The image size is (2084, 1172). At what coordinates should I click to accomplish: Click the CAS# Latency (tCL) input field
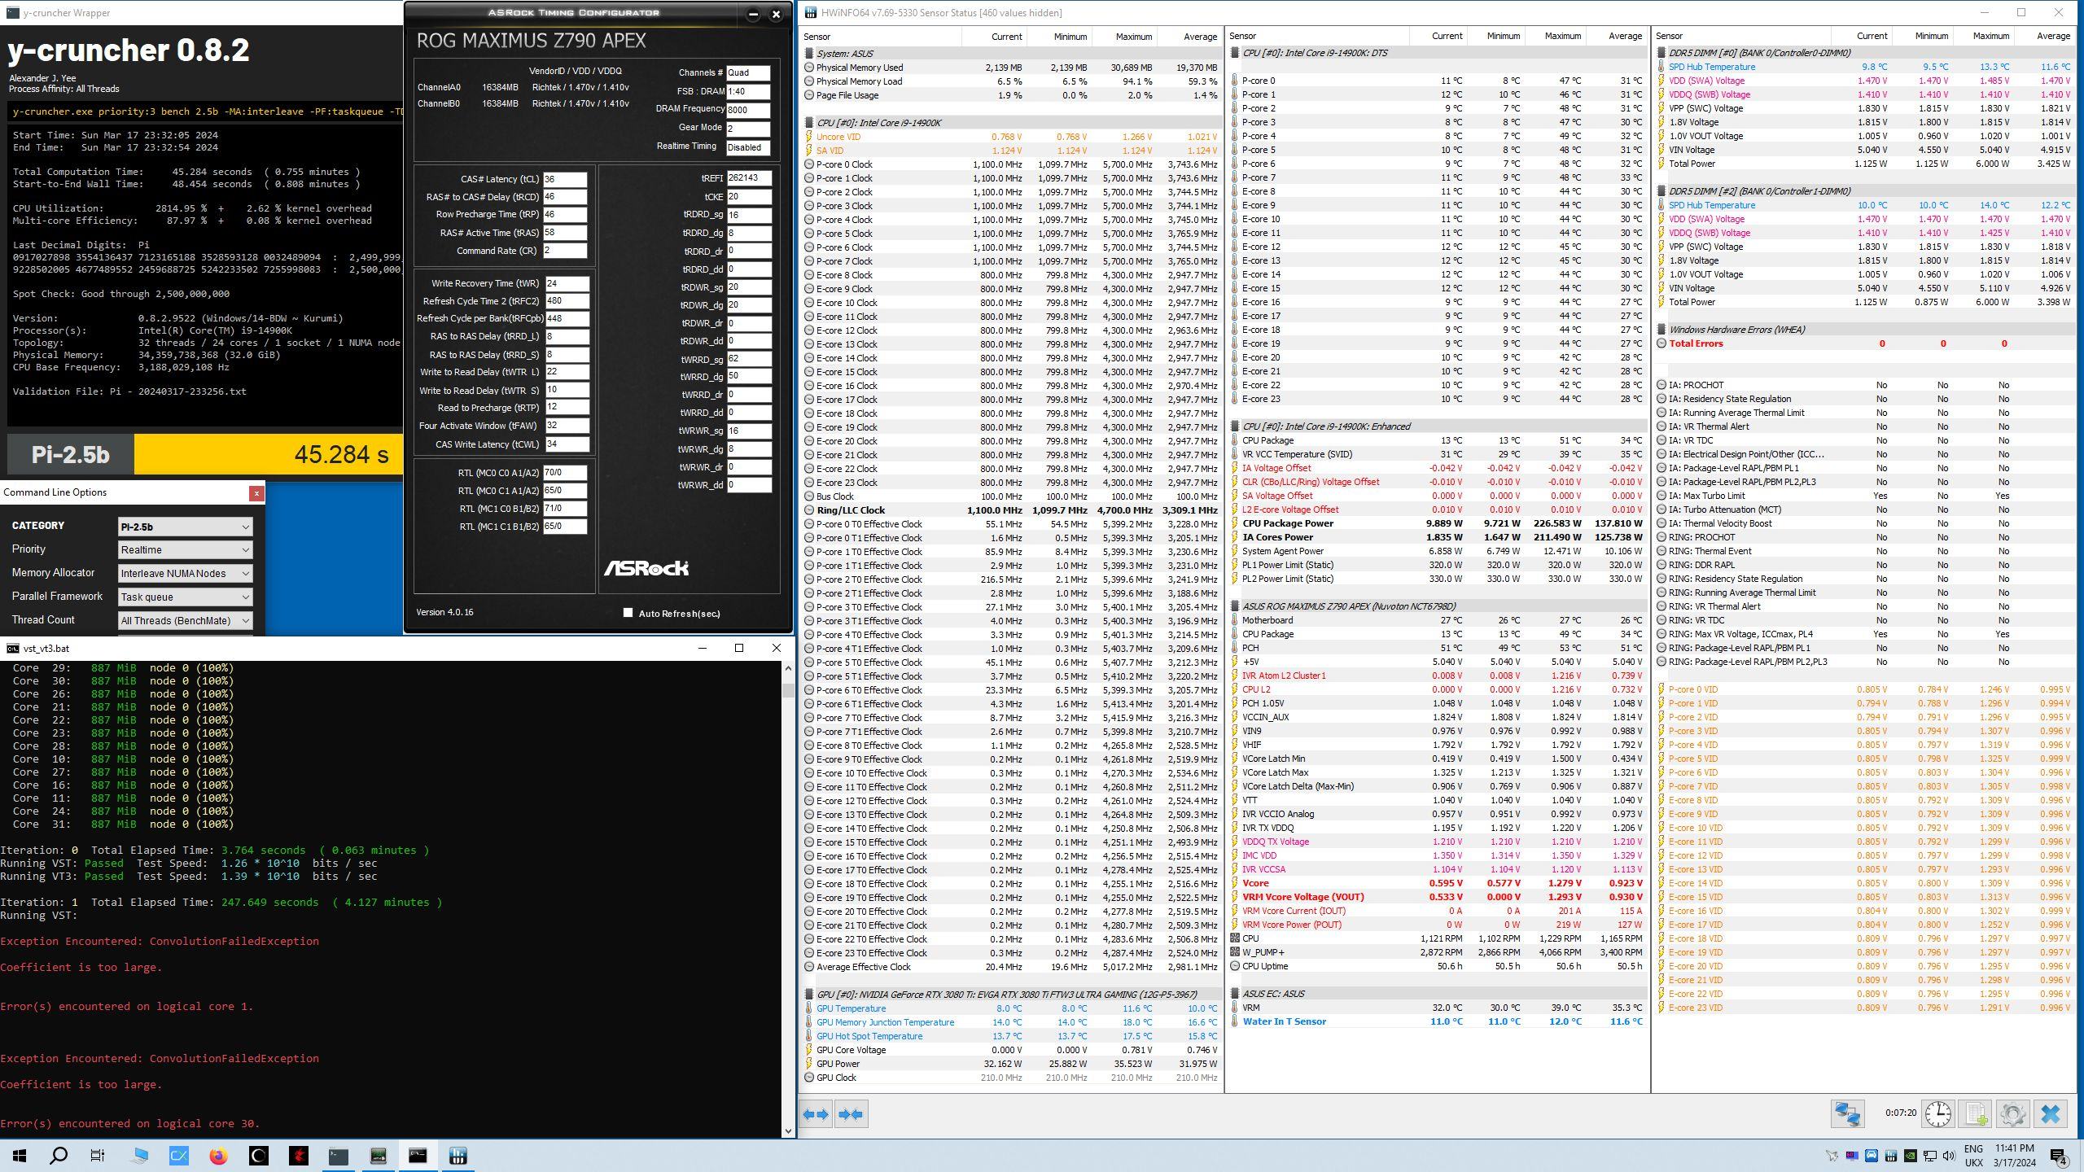click(565, 179)
